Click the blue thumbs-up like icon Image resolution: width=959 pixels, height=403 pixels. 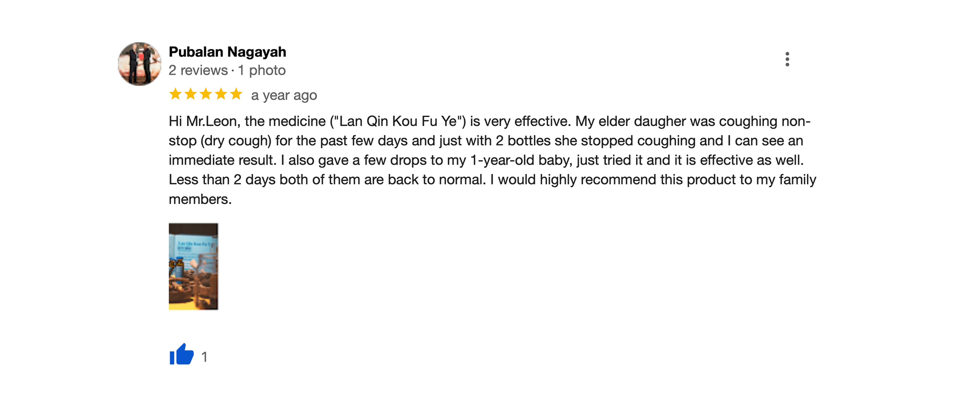tap(181, 355)
